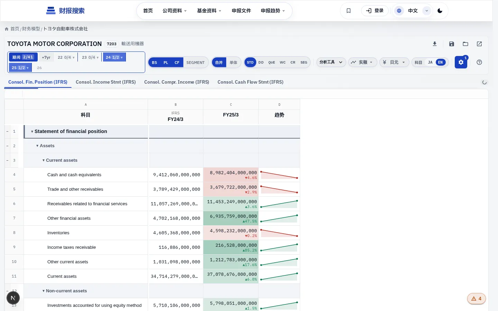Switch to Consol. Cash Flow Stmt (IFRS) tab
The width and height of the screenshot is (498, 311).
coord(250,82)
